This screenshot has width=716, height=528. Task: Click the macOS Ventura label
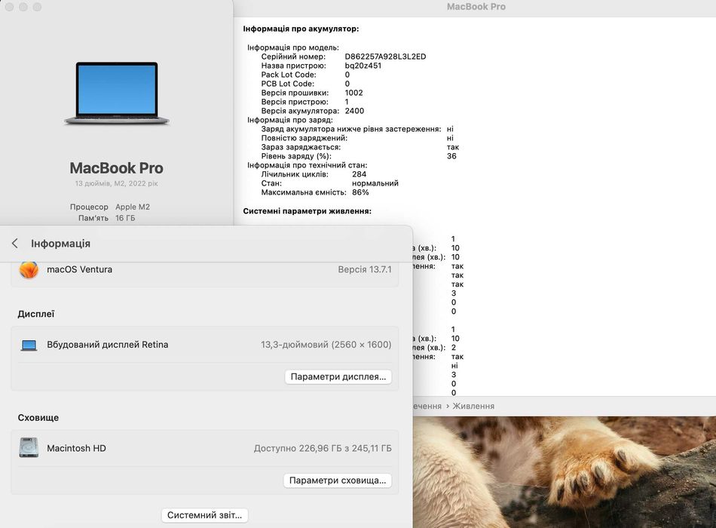(x=79, y=270)
